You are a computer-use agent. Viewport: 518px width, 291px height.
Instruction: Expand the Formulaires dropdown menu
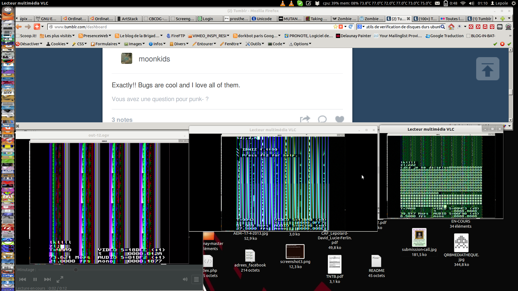click(105, 44)
